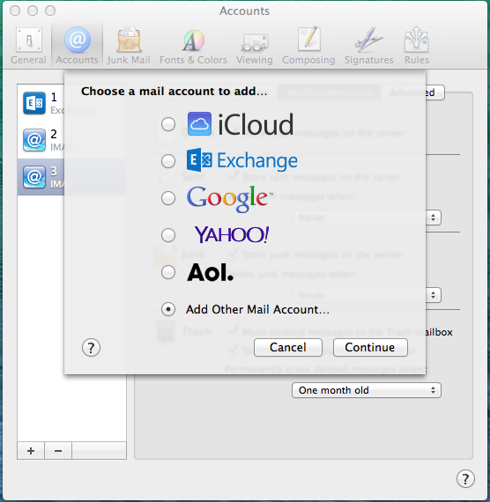The width and height of the screenshot is (490, 502).
Task: Click Continue to proceed
Action: tap(370, 347)
